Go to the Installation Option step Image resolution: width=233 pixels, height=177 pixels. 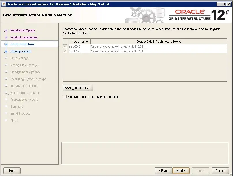22,30
